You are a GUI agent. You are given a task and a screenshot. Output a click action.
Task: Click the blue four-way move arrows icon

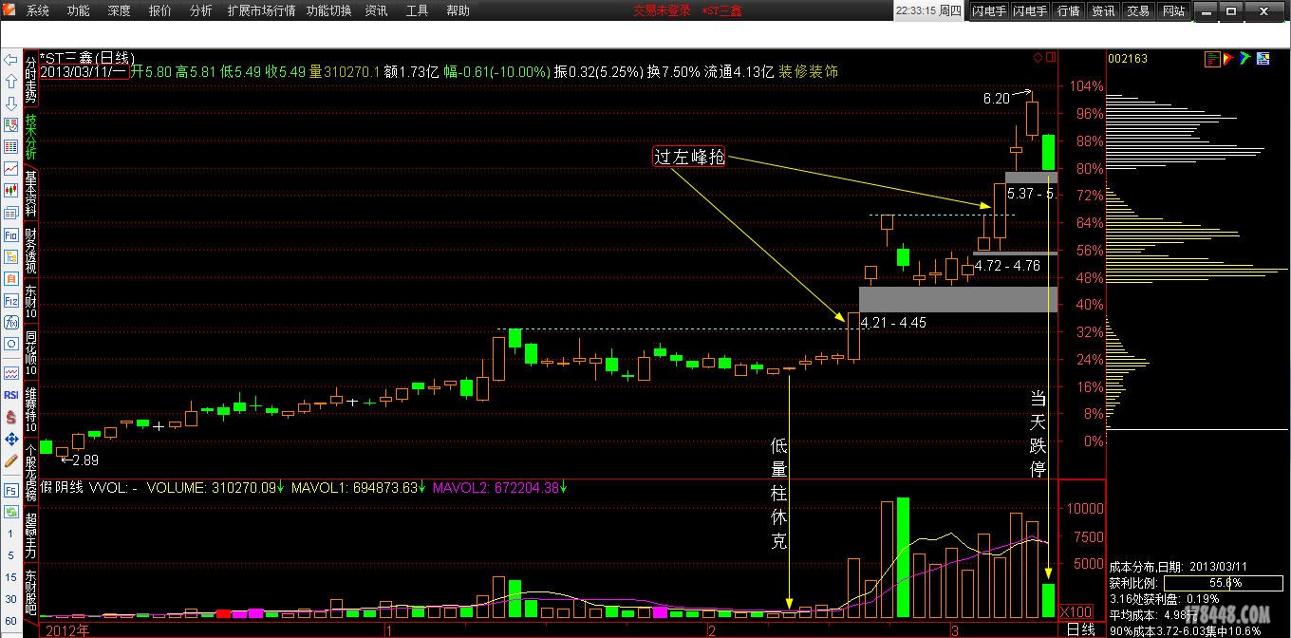tap(10, 439)
